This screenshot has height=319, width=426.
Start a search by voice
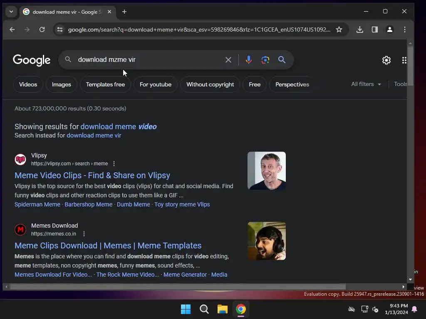coord(248,60)
